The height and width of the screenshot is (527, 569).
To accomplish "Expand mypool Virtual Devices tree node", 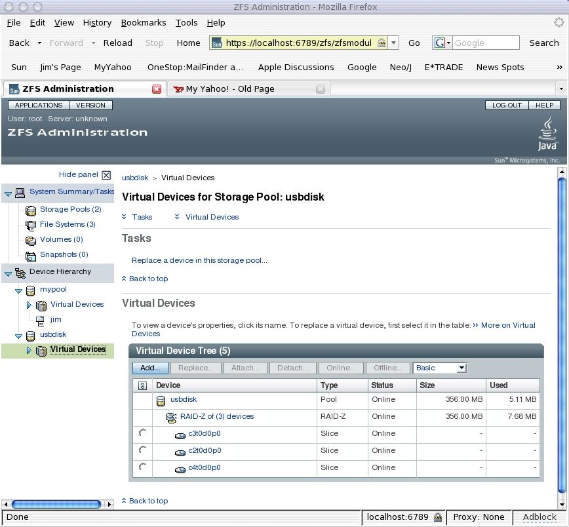I will click(x=29, y=305).
